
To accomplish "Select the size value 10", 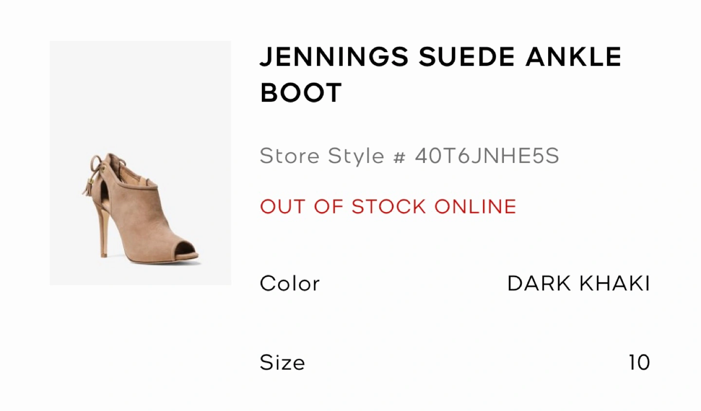I will (x=639, y=363).
